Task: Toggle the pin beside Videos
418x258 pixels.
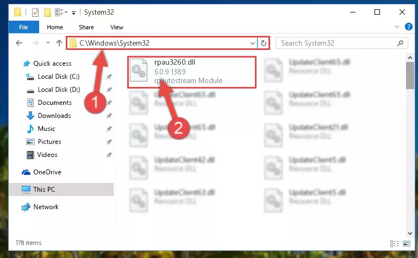Action: [x=109, y=155]
